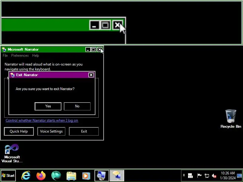Switch to the Magnifier taskbar item
The height and width of the screenshot is (182, 243).
pos(101,176)
